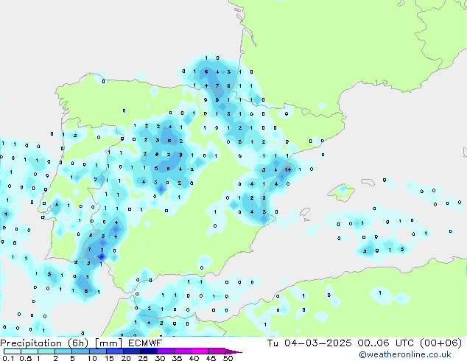Viewport: 467px width, 361px height.
Task: Click the above-50 mm legend arrow tip
Action: [x=233, y=352]
